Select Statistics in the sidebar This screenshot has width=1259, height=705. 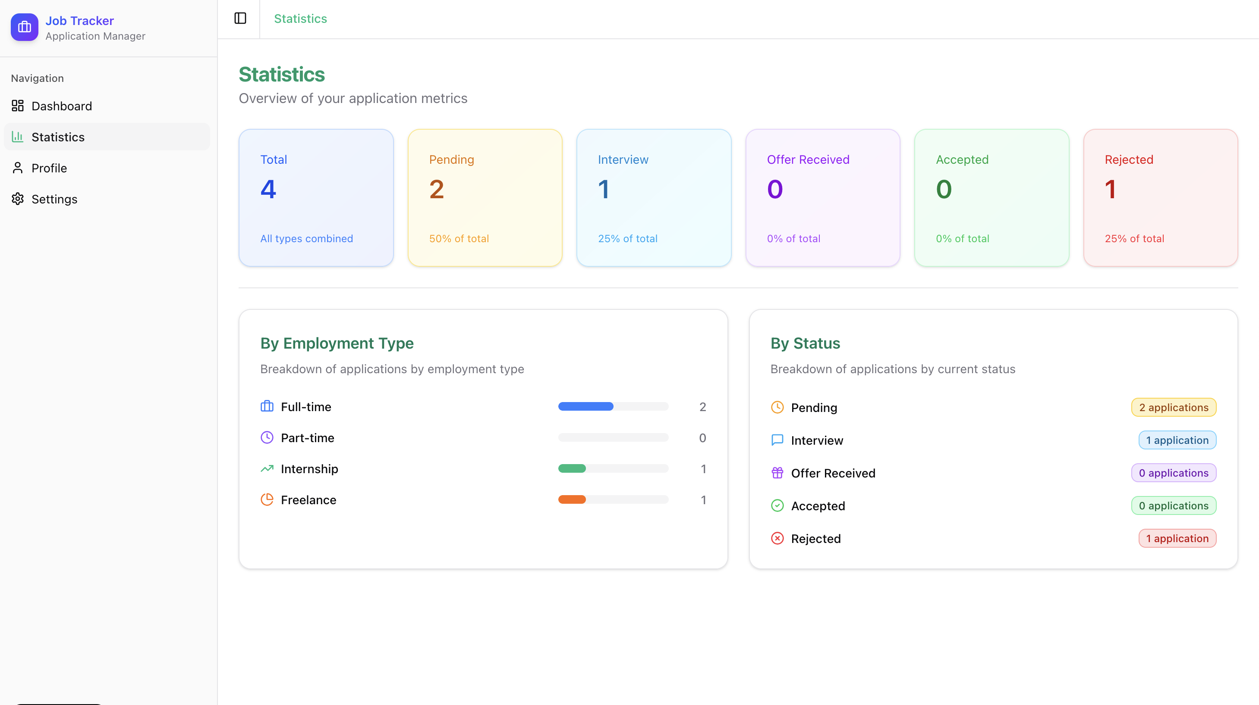point(58,137)
